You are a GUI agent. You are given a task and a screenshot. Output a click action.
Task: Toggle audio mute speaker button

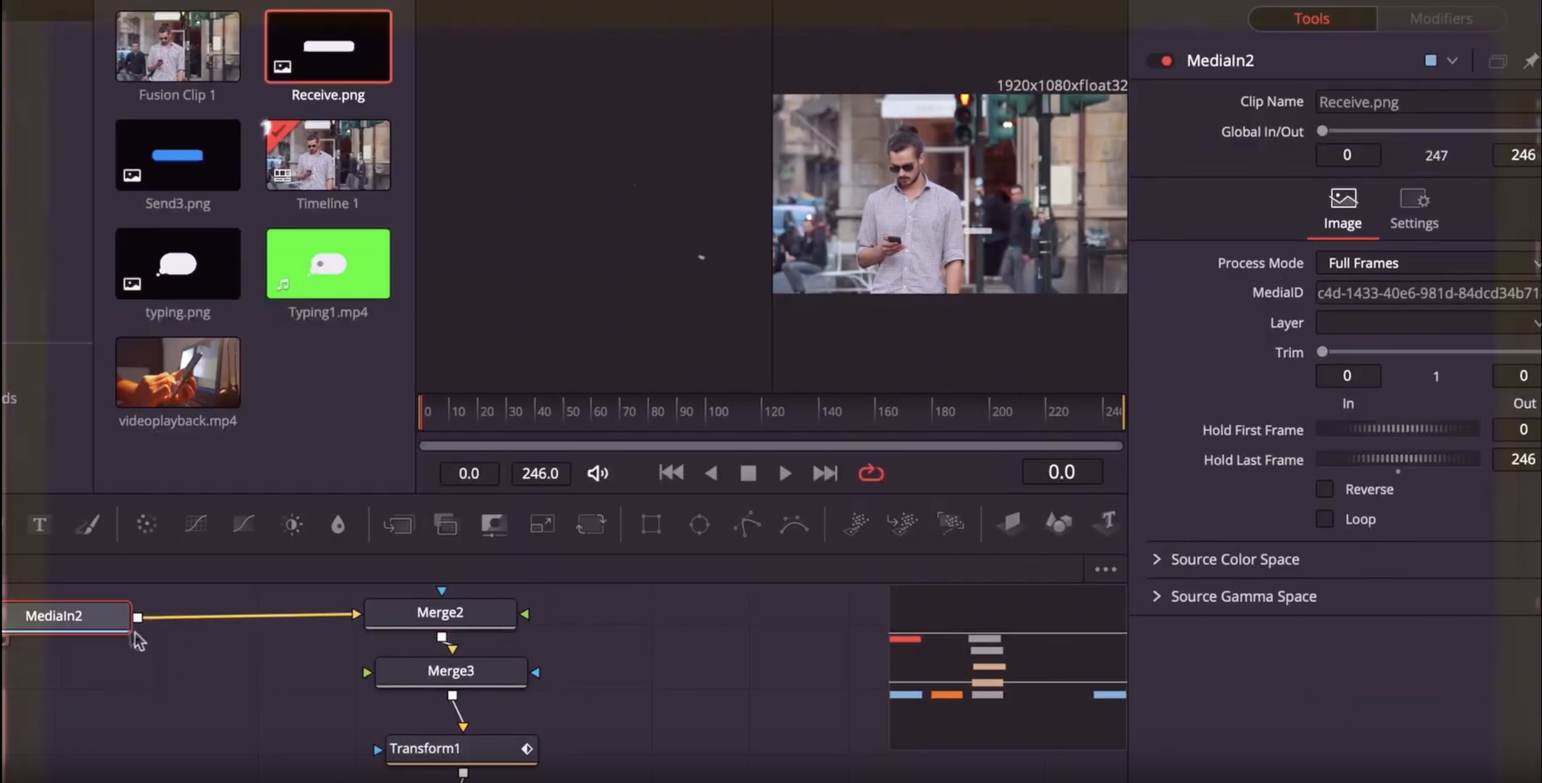click(598, 473)
